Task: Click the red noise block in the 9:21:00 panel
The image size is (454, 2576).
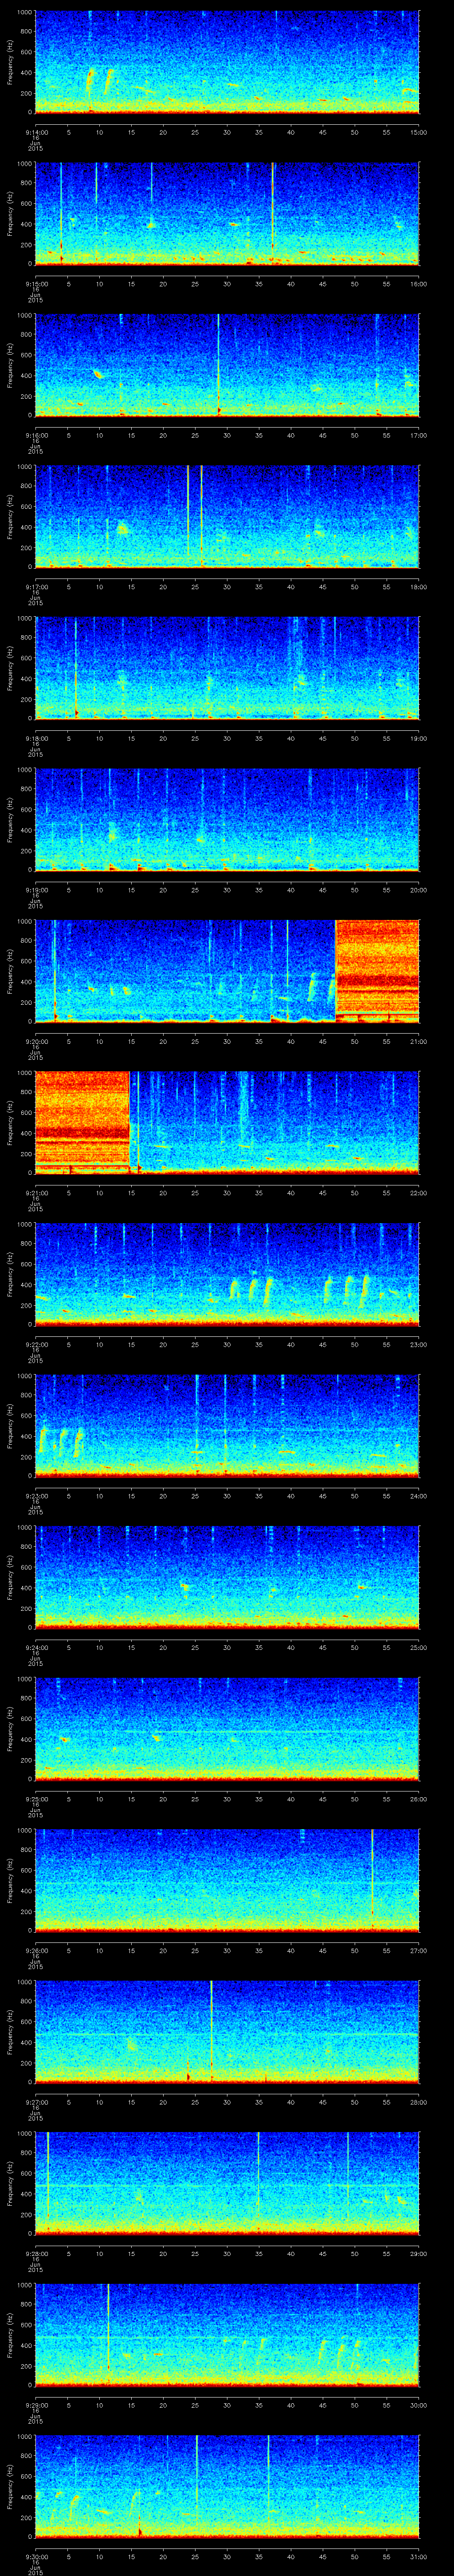Action: pyautogui.click(x=82, y=1122)
